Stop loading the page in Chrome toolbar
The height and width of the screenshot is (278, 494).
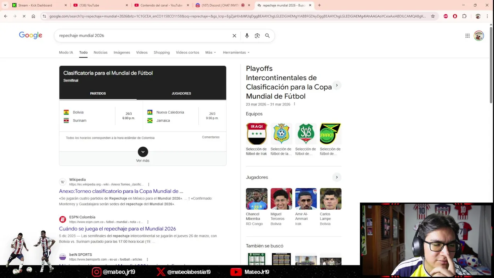pyautogui.click(x=24, y=16)
